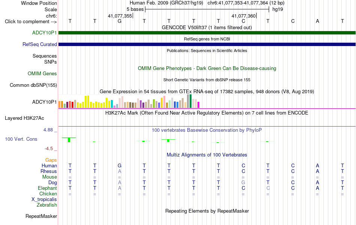Click the magenta last bar in GTEx chart
The width and height of the screenshot is (356, 225).
pos(199,105)
